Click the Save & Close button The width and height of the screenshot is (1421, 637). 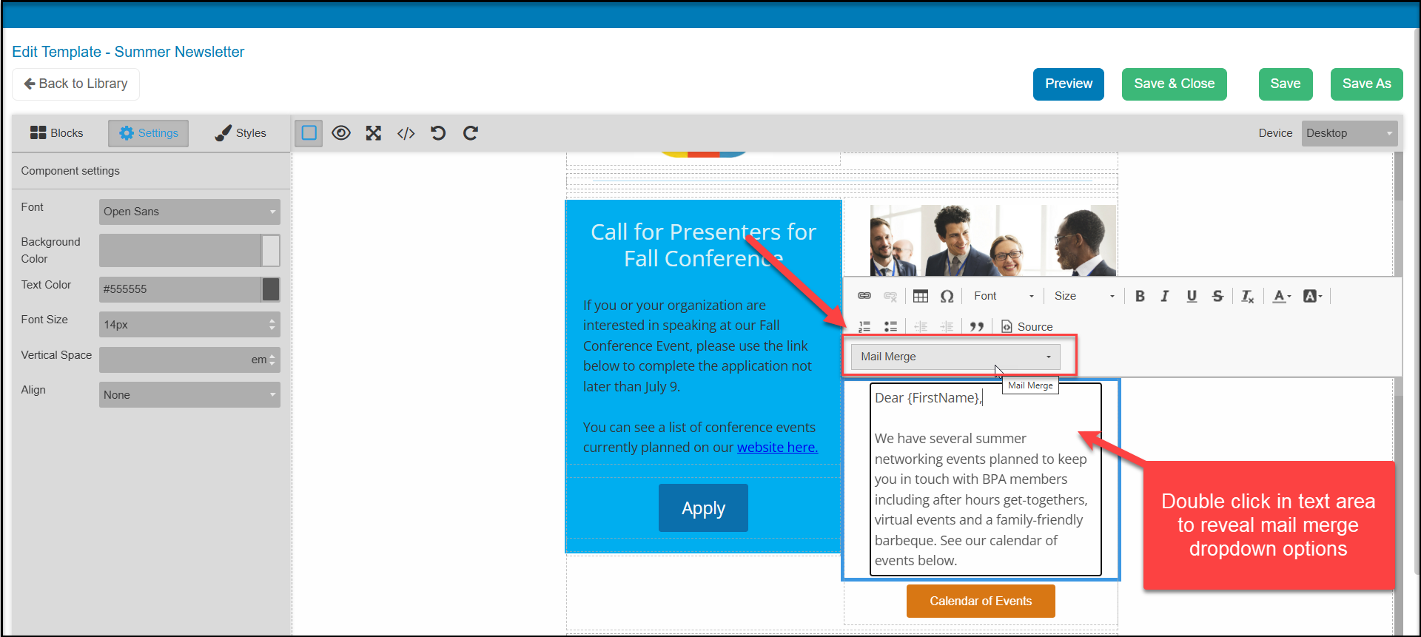[1175, 84]
